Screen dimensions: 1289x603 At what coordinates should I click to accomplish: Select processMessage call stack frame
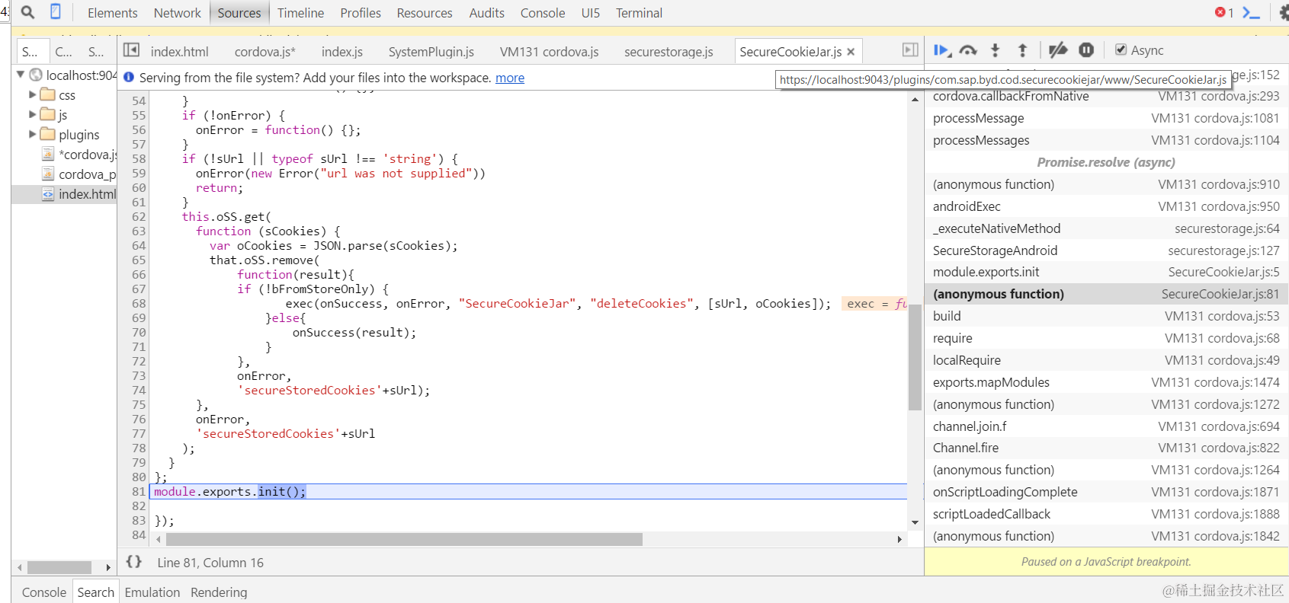(x=1106, y=118)
